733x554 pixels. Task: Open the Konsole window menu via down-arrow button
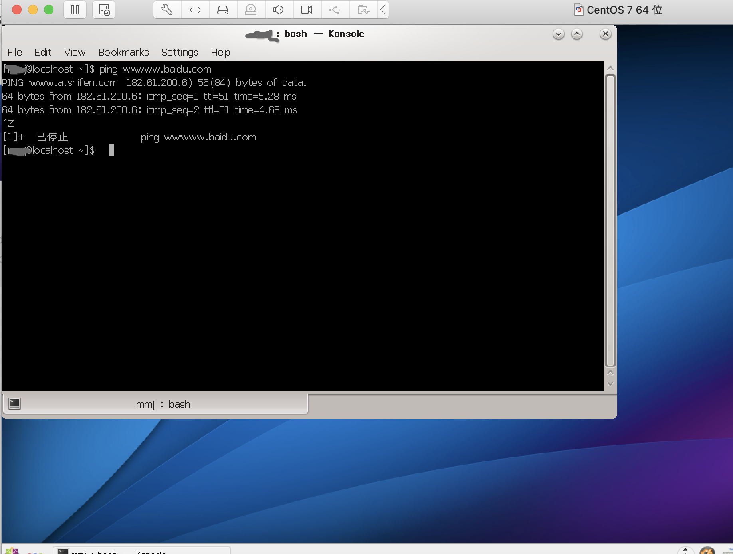[x=558, y=34]
